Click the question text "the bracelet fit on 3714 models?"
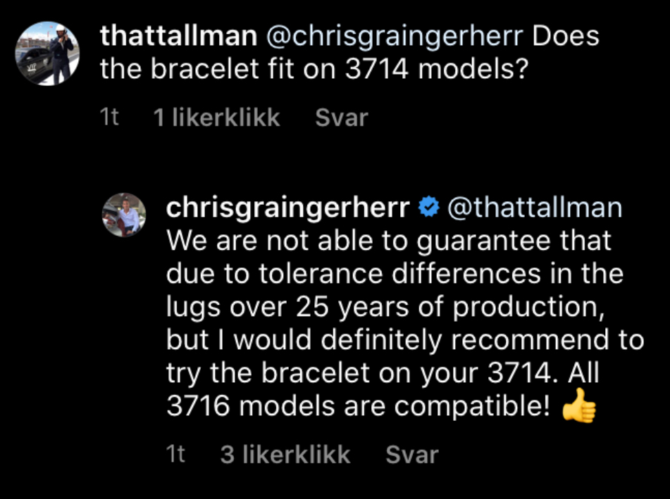 (314, 70)
